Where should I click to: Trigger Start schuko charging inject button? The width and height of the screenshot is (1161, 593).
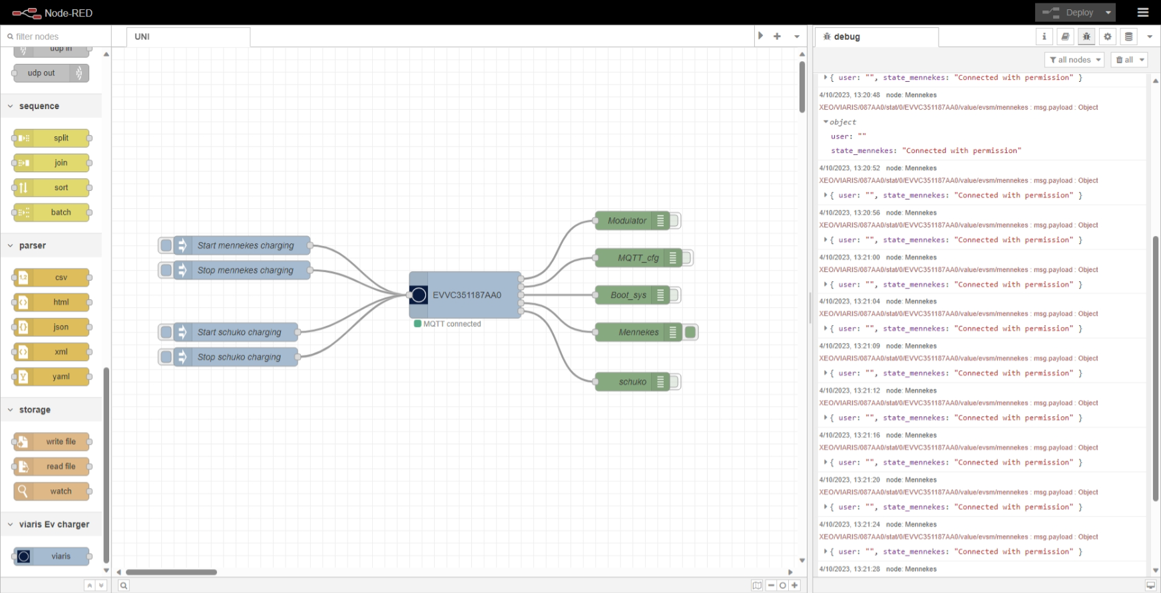tap(166, 332)
